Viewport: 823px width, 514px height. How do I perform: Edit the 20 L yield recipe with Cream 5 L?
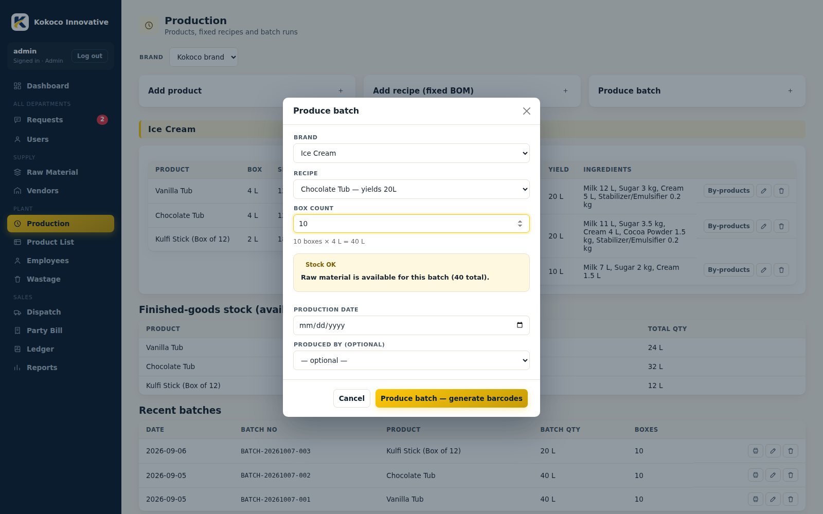[x=764, y=191]
